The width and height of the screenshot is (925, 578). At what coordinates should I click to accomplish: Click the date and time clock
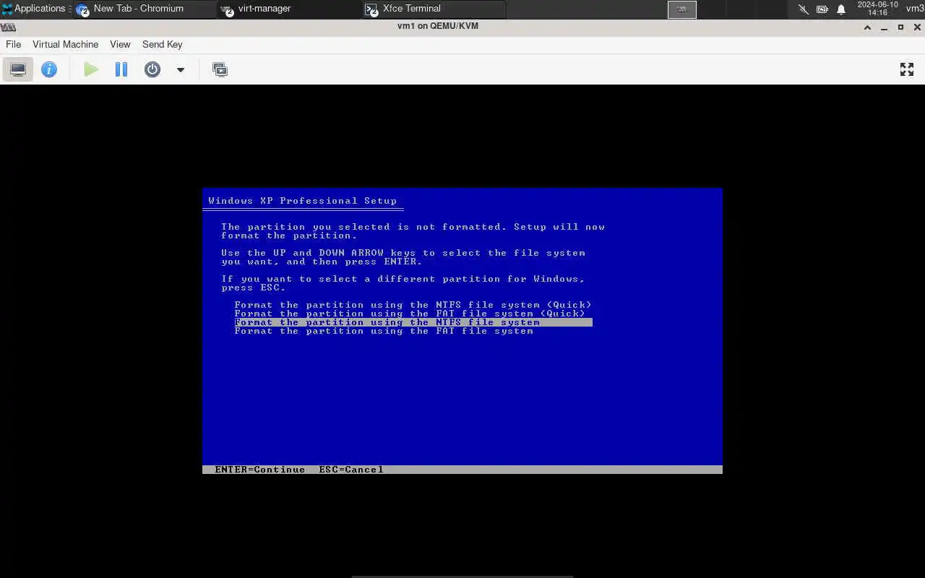877,9
